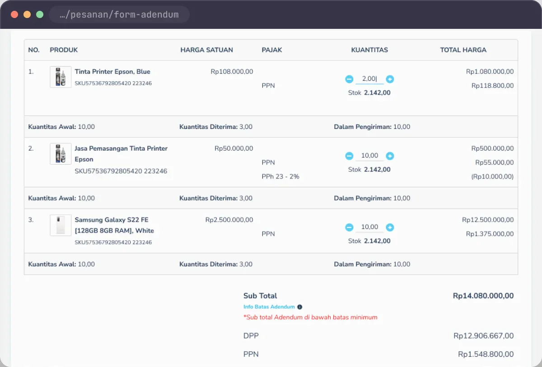This screenshot has height=367, width=542.
Task: Open Tinta Printer Epson, Blue product thumbnail
Action: (61, 77)
